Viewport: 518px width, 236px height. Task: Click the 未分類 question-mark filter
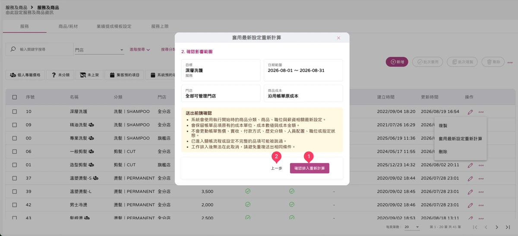coord(60,75)
